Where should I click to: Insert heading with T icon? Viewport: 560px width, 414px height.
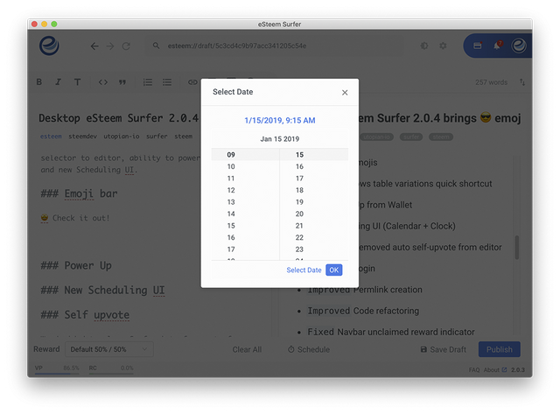click(77, 82)
